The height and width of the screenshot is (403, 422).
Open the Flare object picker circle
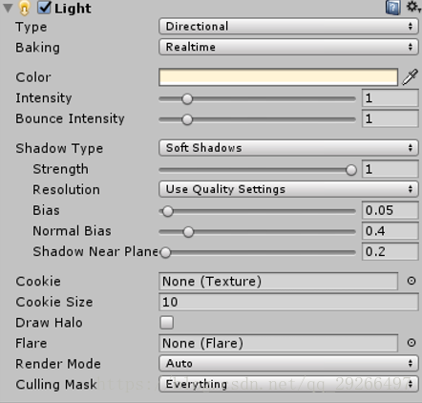(411, 343)
